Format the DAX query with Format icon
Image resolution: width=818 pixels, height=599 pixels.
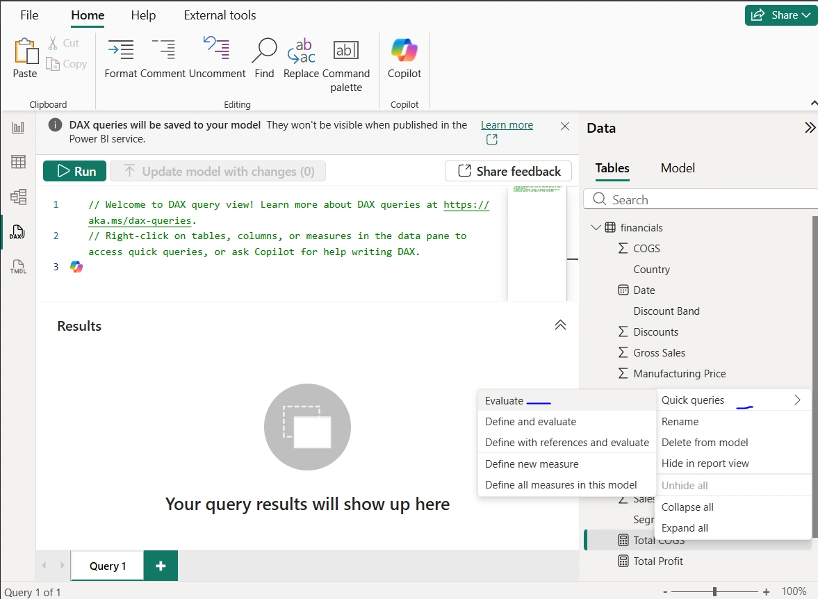[x=120, y=50]
